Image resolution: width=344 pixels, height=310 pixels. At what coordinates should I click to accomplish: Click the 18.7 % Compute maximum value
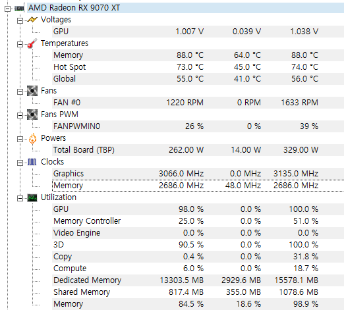306,269
